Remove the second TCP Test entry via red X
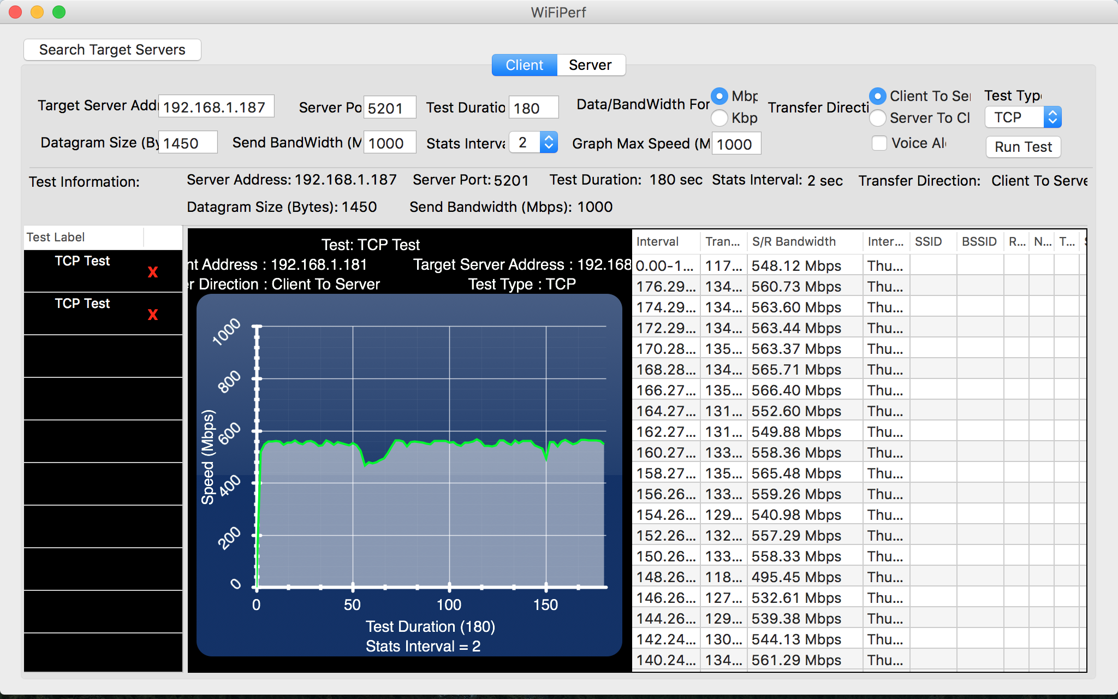1118x699 pixels. [x=153, y=315]
